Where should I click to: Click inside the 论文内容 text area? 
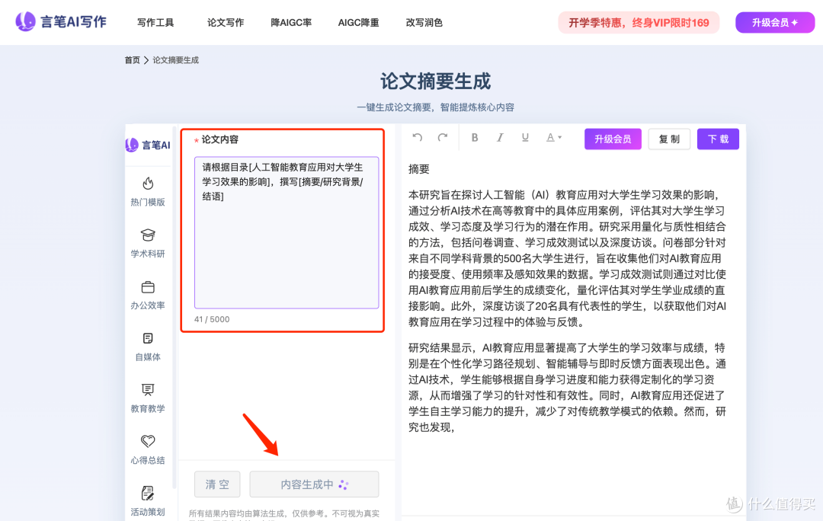pos(287,232)
